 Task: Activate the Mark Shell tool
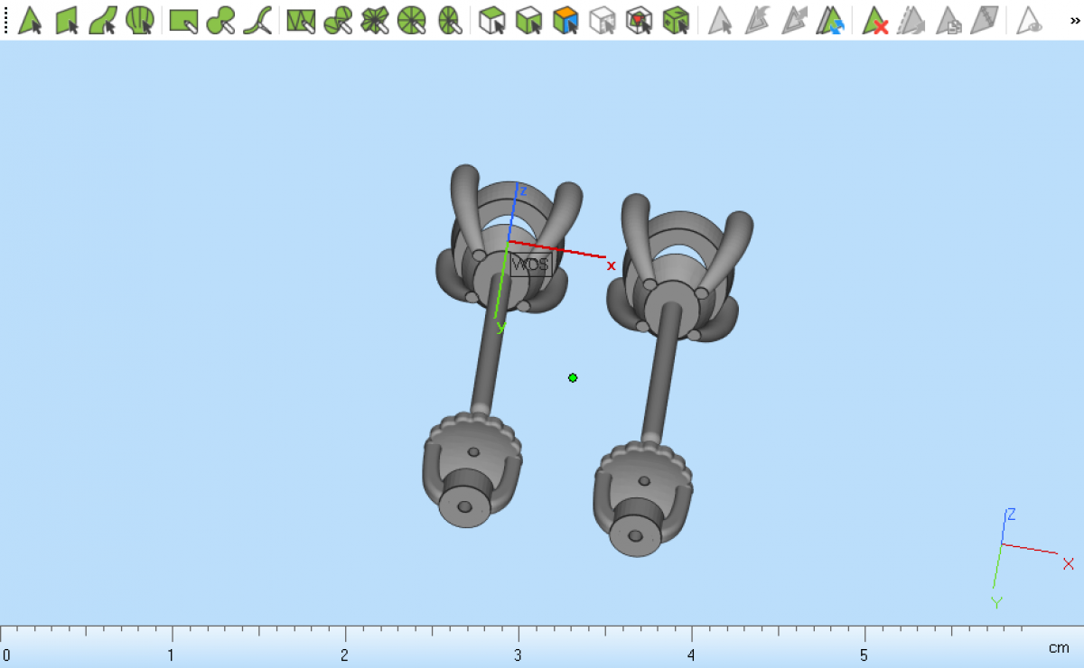coord(139,20)
